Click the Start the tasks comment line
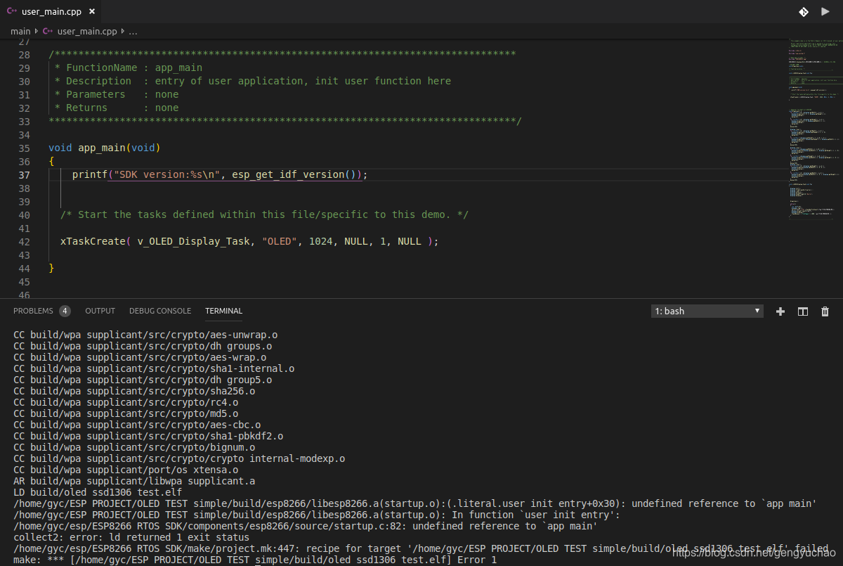 (x=264, y=214)
